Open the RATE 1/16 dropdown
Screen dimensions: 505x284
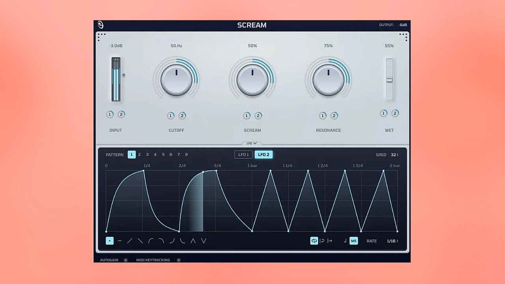[x=392, y=241]
